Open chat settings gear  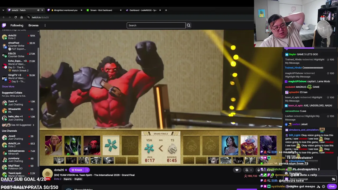click(323, 187)
